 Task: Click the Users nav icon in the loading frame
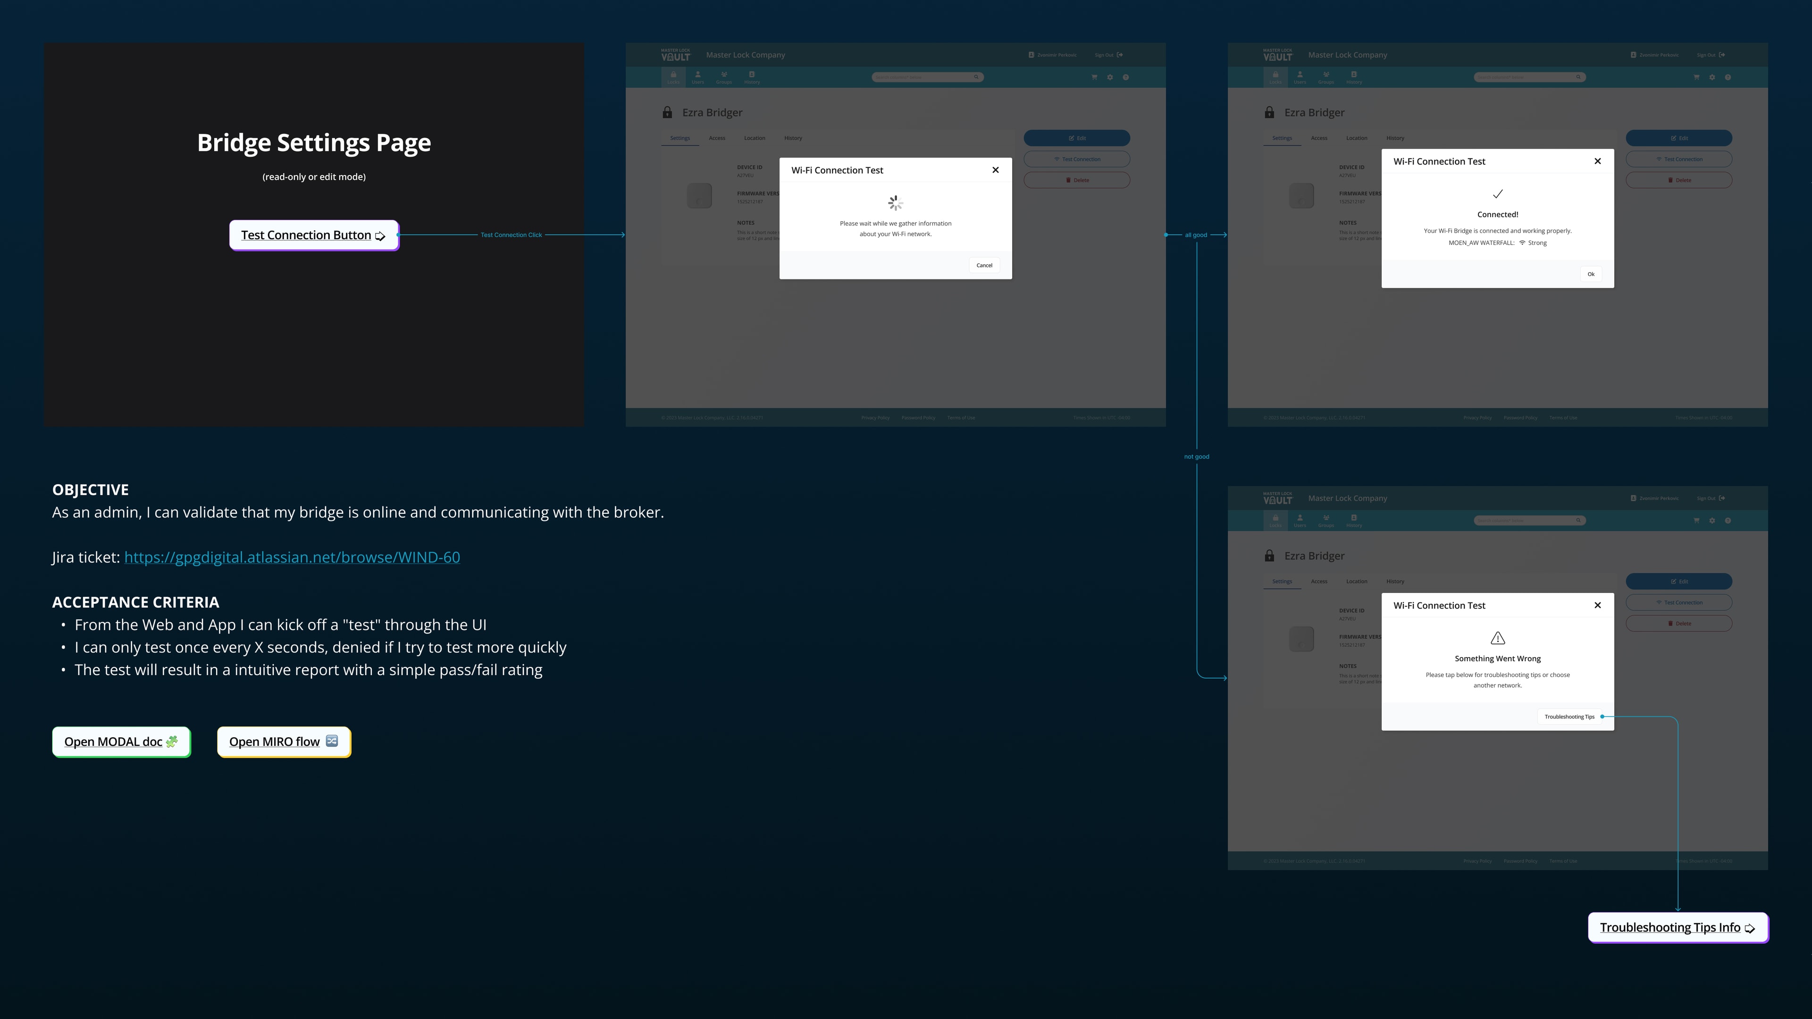pyautogui.click(x=698, y=77)
